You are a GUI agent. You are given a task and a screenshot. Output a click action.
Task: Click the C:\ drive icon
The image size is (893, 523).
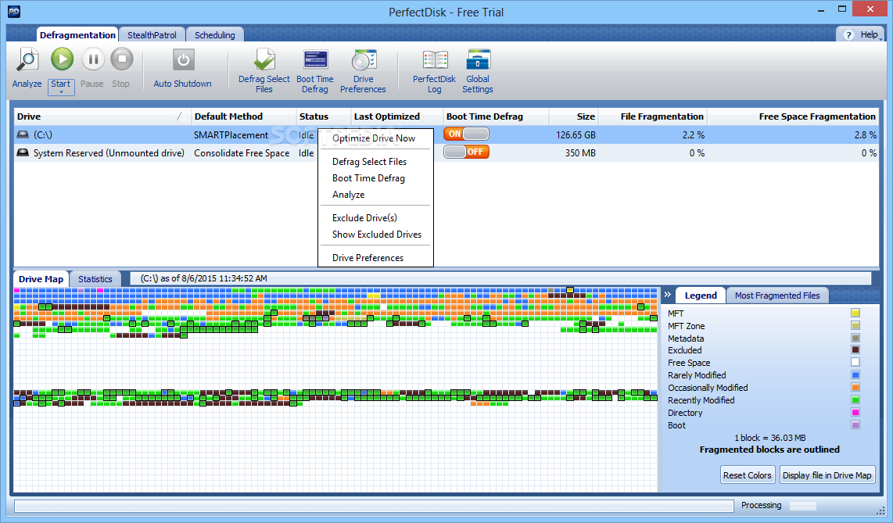pos(23,135)
